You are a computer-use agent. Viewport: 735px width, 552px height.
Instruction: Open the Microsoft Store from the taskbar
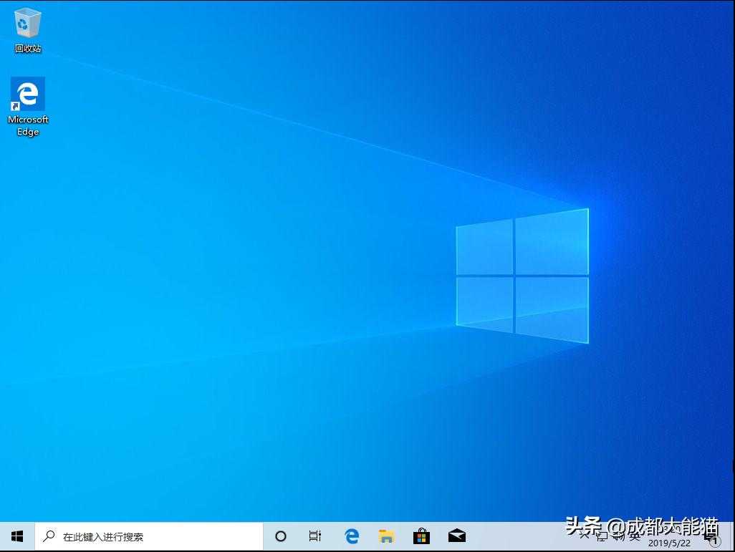click(421, 536)
